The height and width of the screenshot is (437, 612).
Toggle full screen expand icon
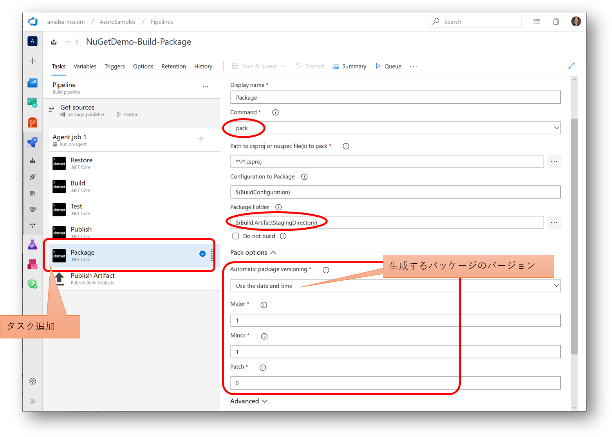tap(571, 66)
